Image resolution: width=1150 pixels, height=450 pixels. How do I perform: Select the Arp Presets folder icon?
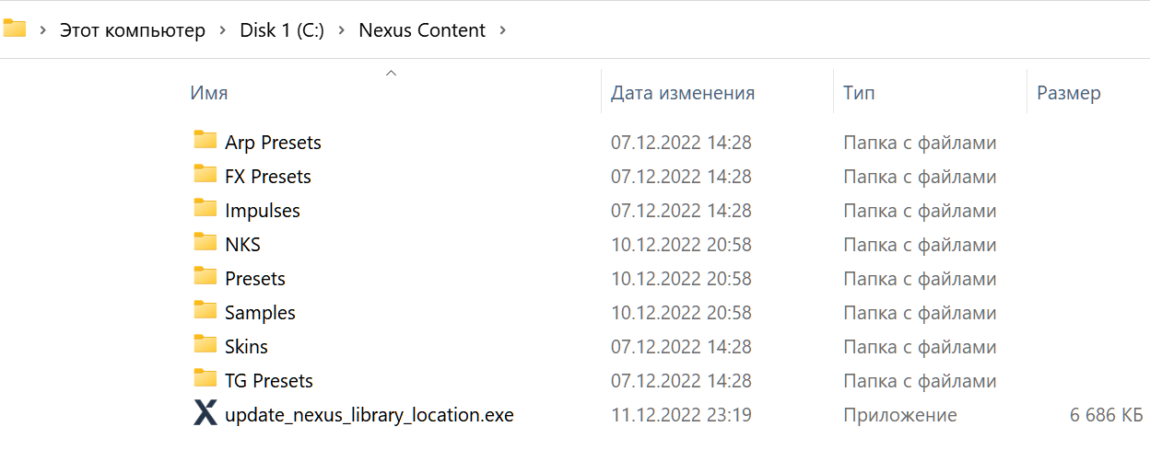coord(205,141)
